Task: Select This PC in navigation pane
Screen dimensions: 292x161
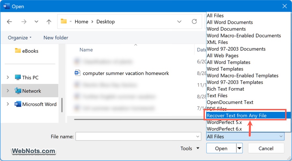Action: pyautogui.click(x=26, y=77)
